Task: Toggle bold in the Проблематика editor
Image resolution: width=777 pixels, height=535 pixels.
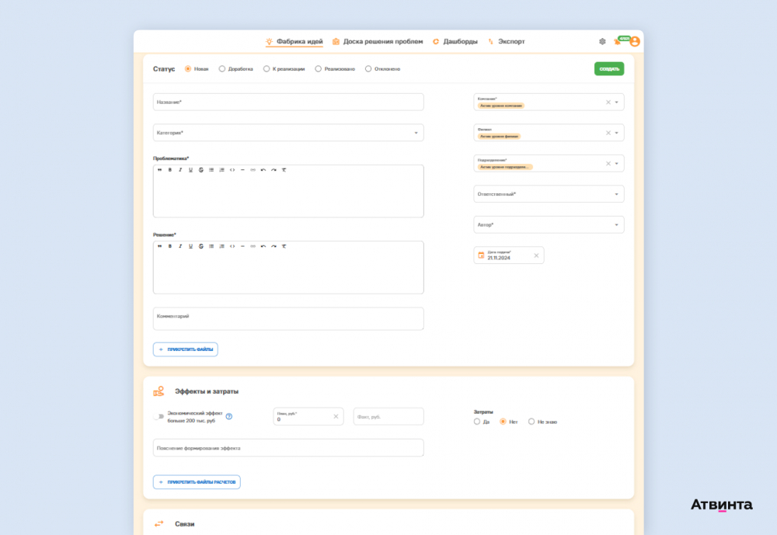Action: (x=170, y=170)
